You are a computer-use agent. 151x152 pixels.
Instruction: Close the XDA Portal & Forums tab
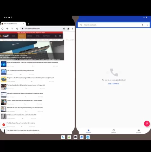pos(23,24)
